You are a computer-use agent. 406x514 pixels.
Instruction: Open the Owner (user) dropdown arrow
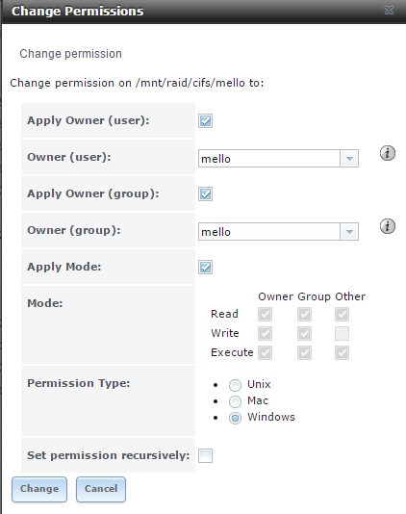click(349, 159)
